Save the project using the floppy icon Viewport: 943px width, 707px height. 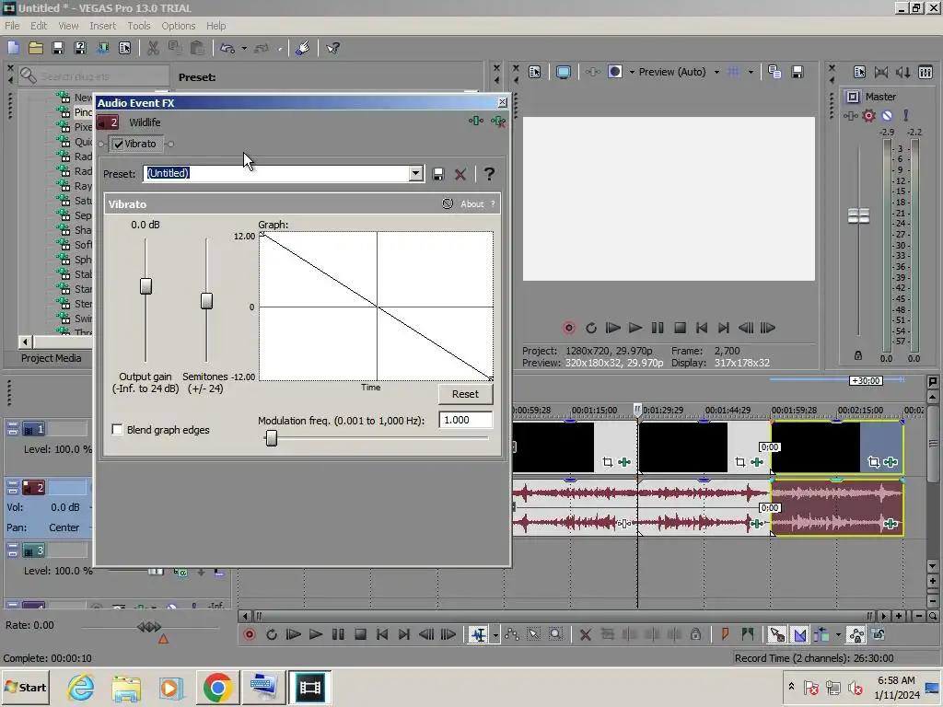tap(58, 48)
